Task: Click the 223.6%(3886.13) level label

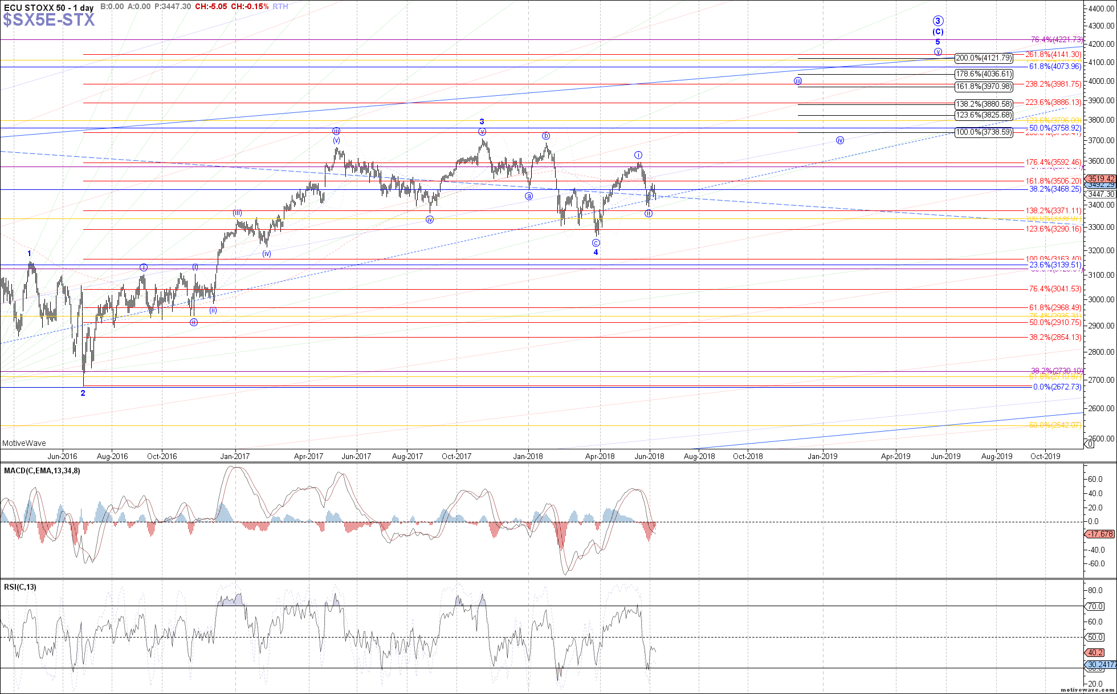Action: [x=1053, y=103]
